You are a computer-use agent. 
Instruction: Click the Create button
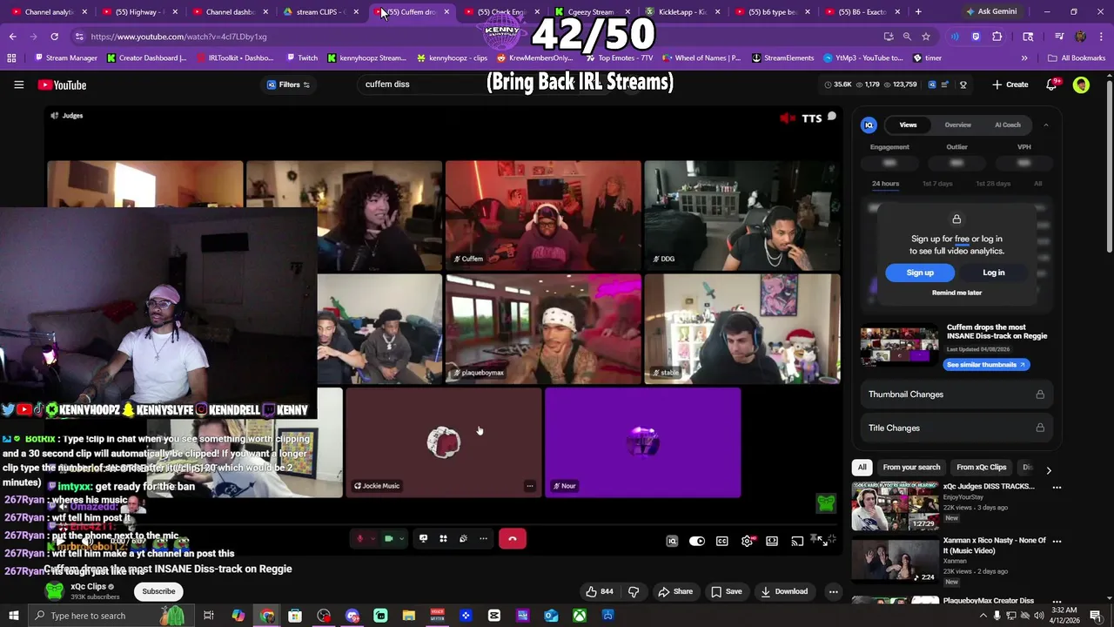pos(1010,84)
